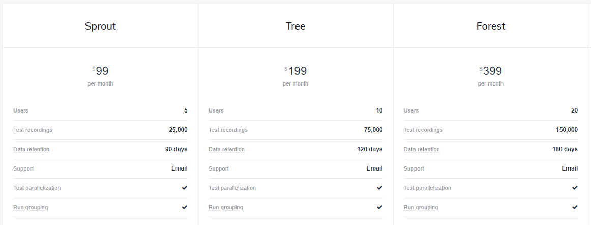591x225 pixels.
Task: Click Tree plan Run grouping checkmark
Action: coord(379,207)
